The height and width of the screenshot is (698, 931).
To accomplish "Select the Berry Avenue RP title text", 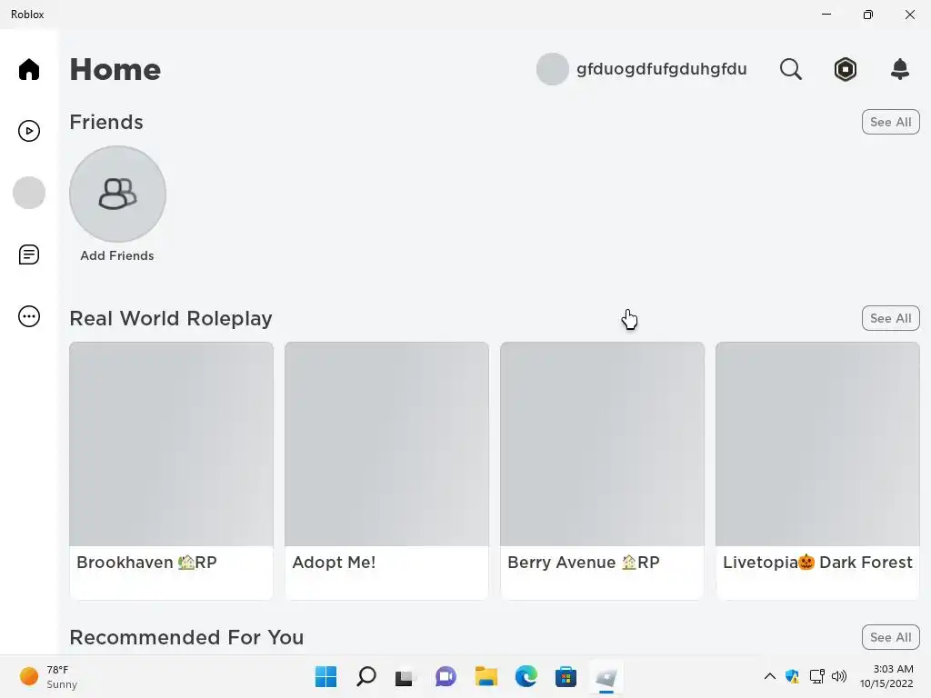I will tap(584, 562).
